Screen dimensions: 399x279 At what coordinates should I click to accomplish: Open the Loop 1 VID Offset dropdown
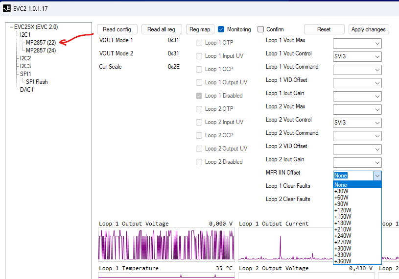coord(357,83)
